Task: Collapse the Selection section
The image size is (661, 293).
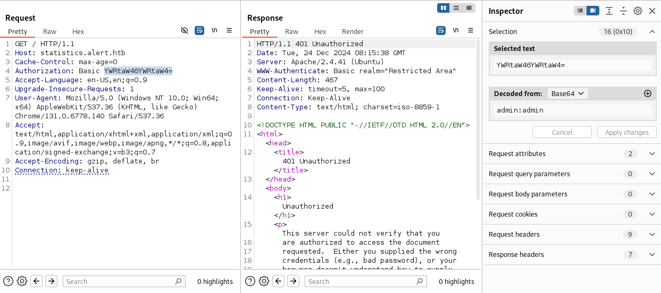Action: tap(652, 32)
